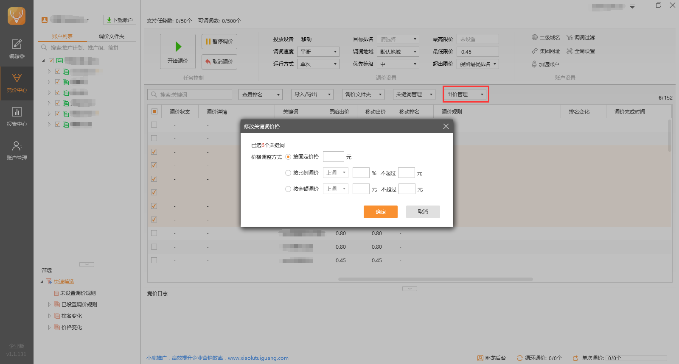Open title bar dropdown menu arrow

(x=632, y=6)
